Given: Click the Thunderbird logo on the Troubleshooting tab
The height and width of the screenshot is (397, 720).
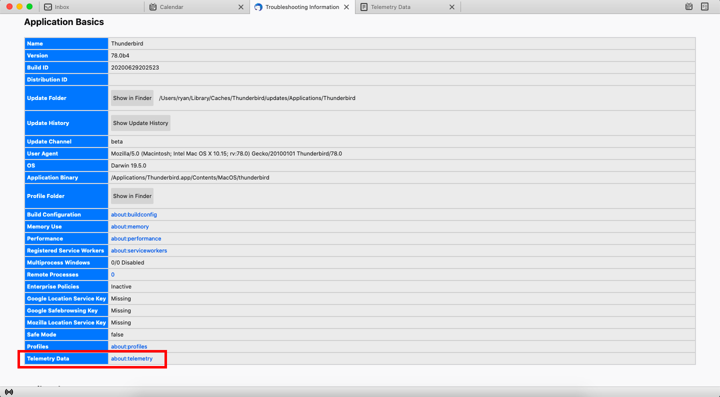Looking at the screenshot, I should (x=258, y=7).
